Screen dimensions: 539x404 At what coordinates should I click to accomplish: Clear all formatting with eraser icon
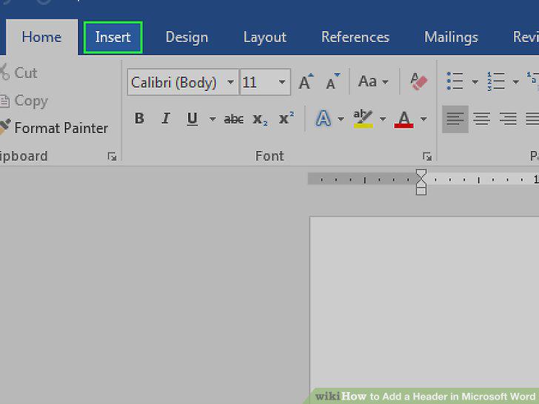point(419,81)
